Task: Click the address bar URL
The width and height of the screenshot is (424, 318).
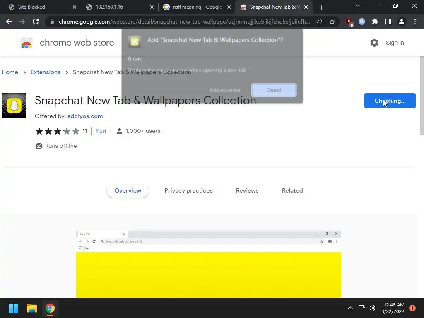Action: [x=184, y=22]
